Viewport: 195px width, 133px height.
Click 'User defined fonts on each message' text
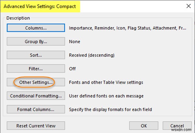click(106, 96)
